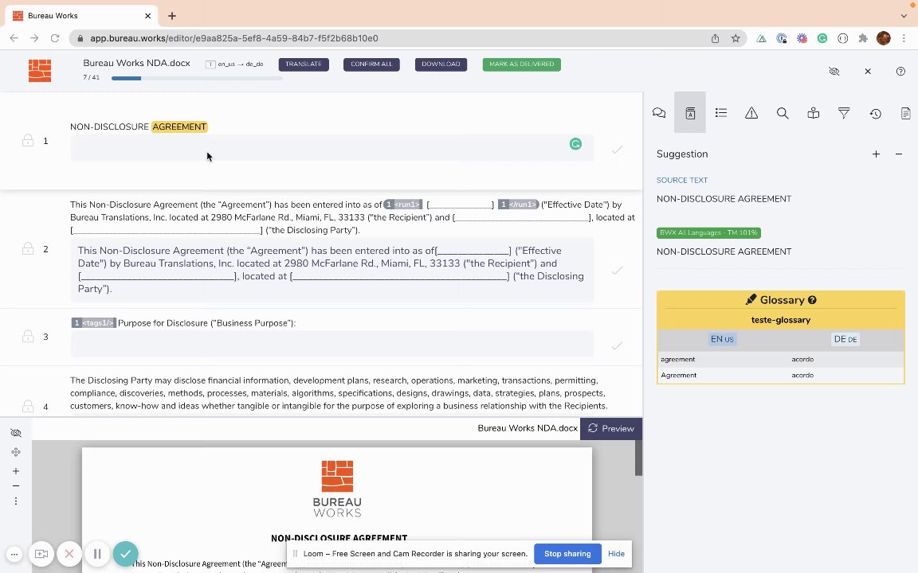Open preview more options vertical dots
The height and width of the screenshot is (573, 918).
pyautogui.click(x=16, y=501)
